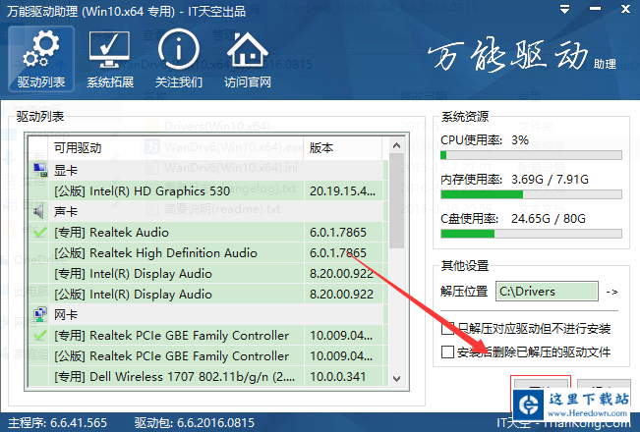Click the -> browse button for extract path
Image resolution: width=640 pixels, height=432 pixels.
point(611,292)
